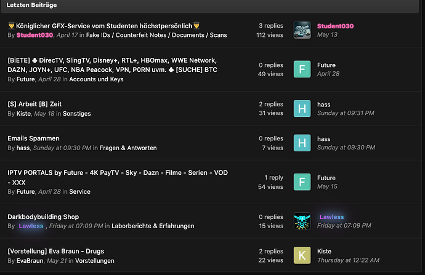Click the Lawless skull avatar image

click(302, 221)
